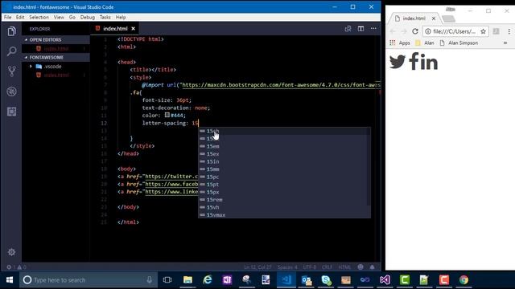515x289 pixels.
Task: Click the Chrome address bar
Action: coord(454,31)
